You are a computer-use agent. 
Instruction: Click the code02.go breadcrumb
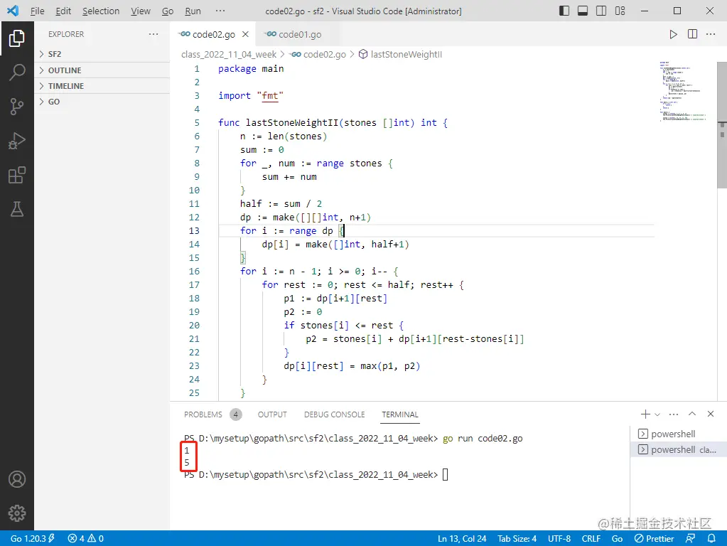(x=319, y=54)
